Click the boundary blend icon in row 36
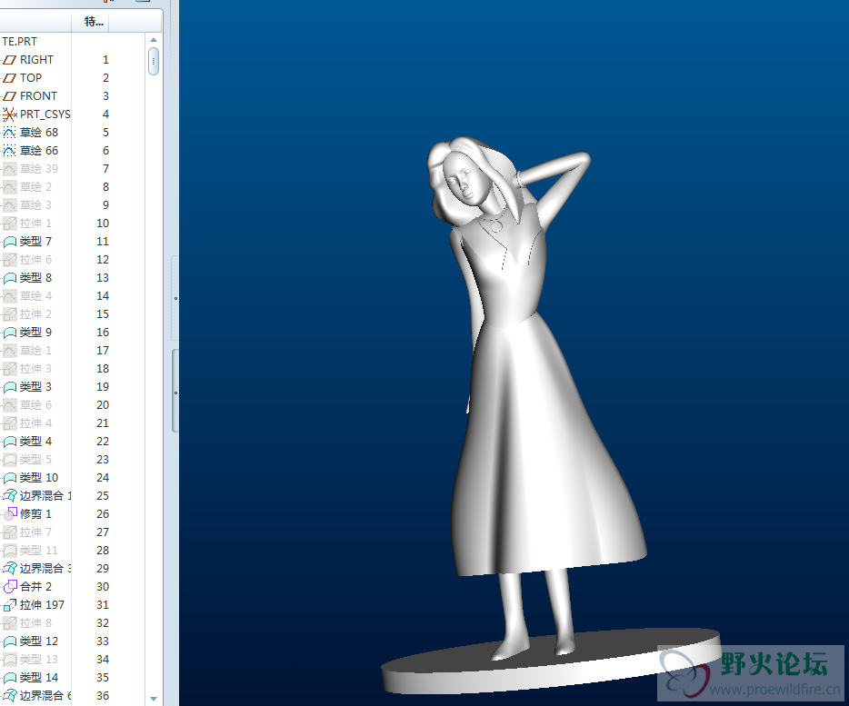Screen dimensions: 849x706 pos(10,696)
